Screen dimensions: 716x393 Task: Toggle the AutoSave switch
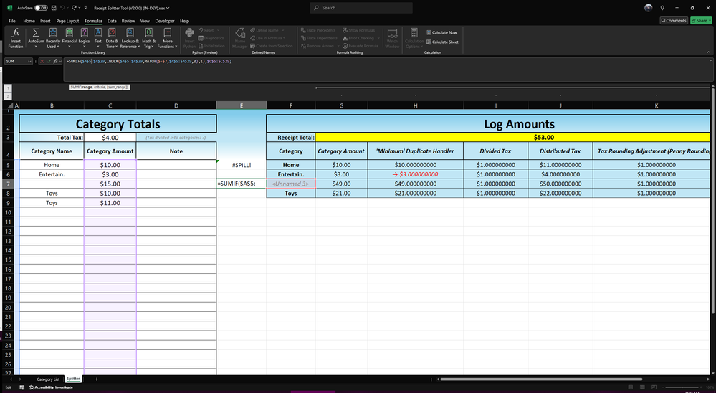[41, 8]
